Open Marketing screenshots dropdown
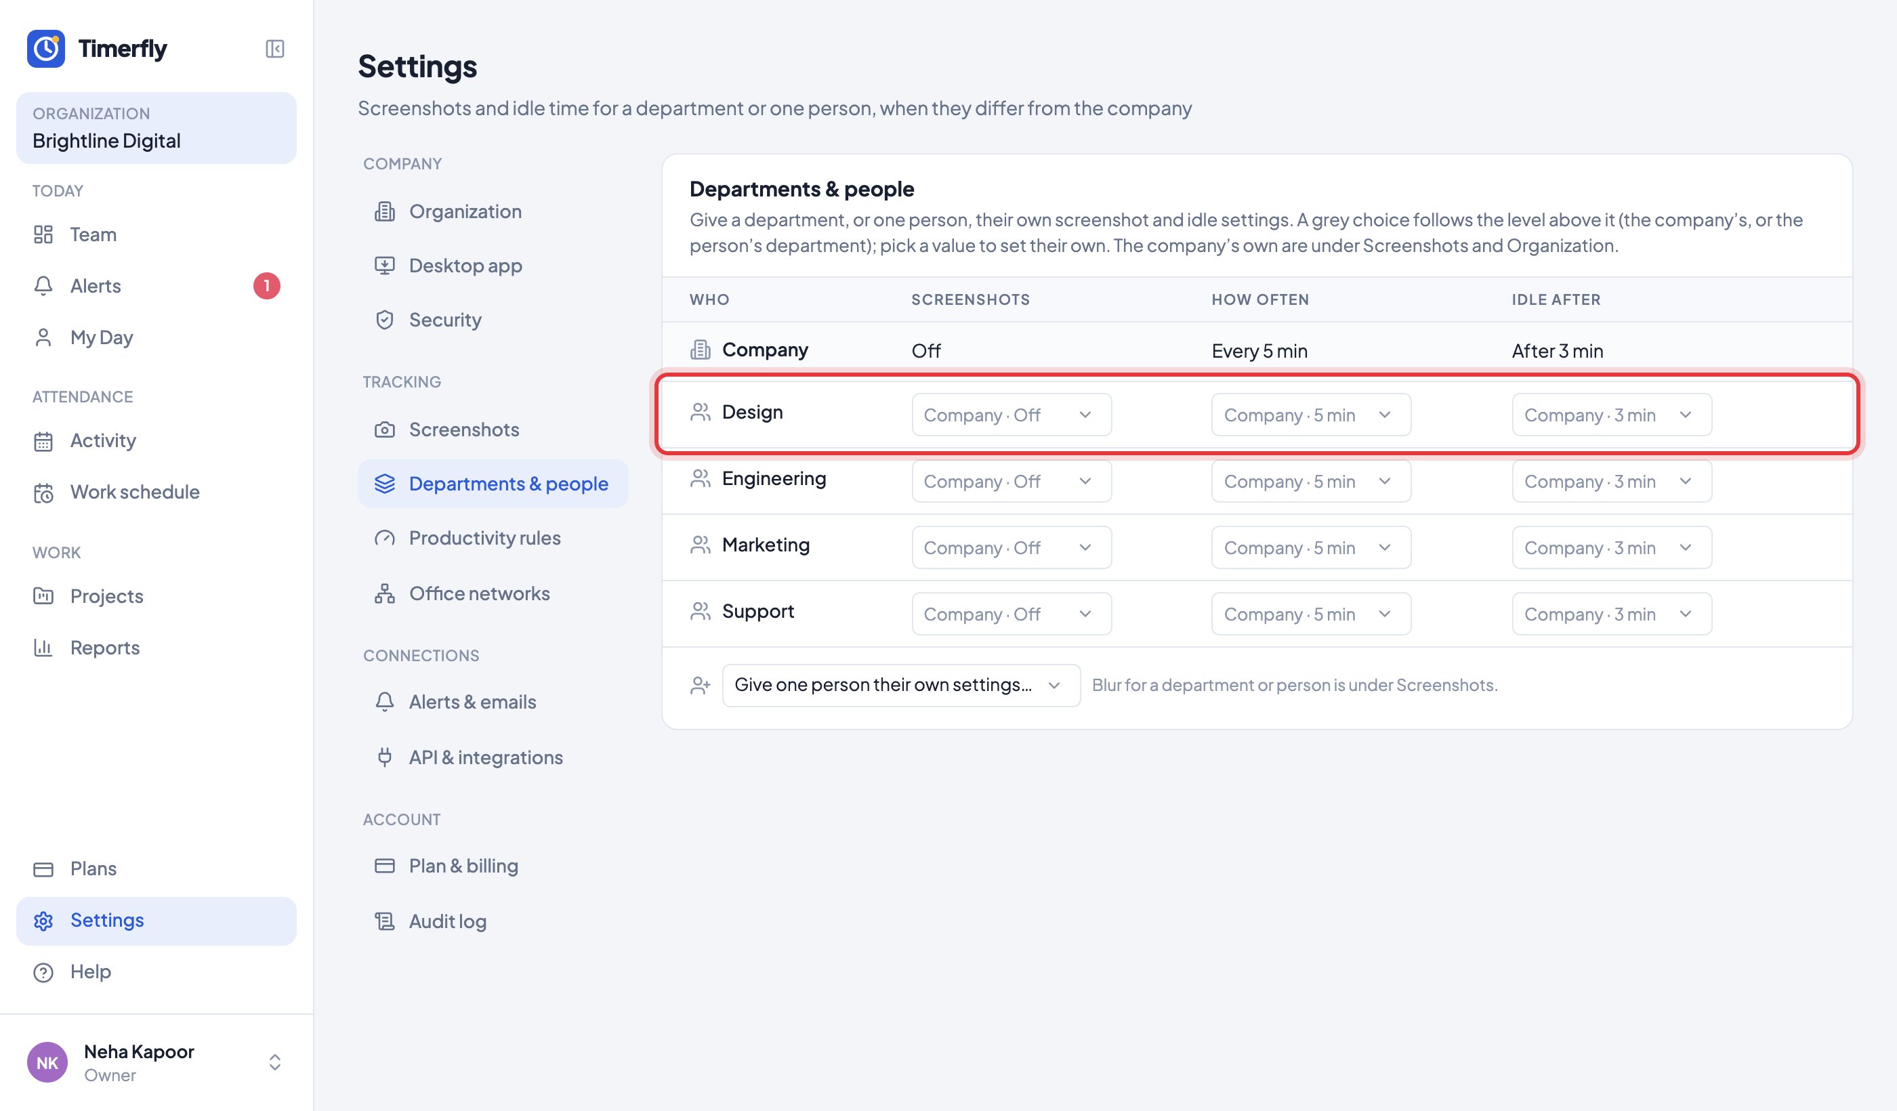The width and height of the screenshot is (1897, 1111). click(x=1011, y=547)
